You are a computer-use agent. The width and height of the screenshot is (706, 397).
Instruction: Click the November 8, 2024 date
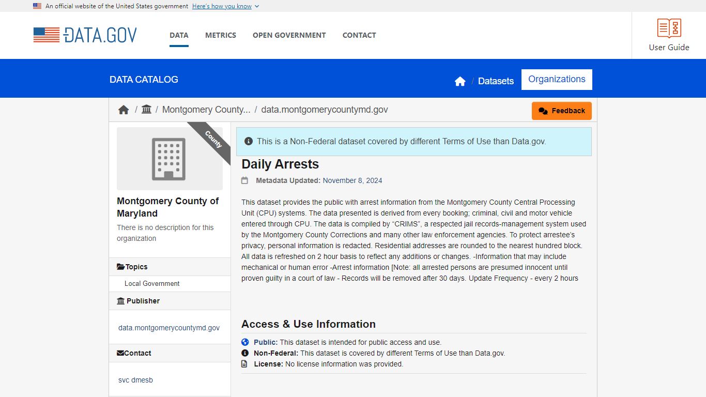click(352, 180)
